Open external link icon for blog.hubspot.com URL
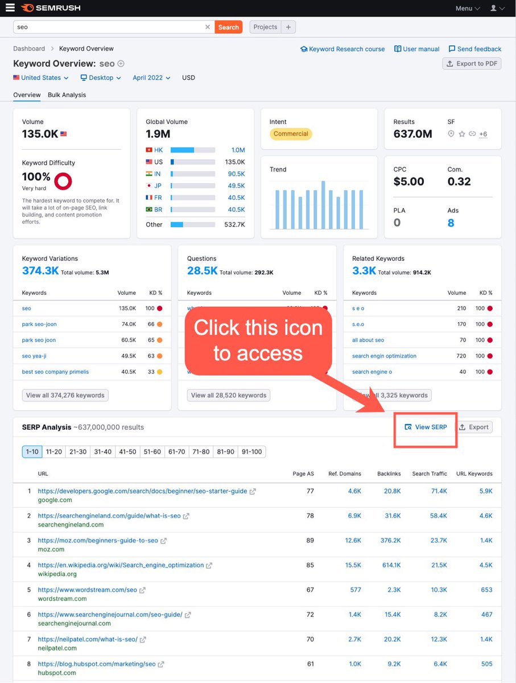 pyautogui.click(x=161, y=664)
